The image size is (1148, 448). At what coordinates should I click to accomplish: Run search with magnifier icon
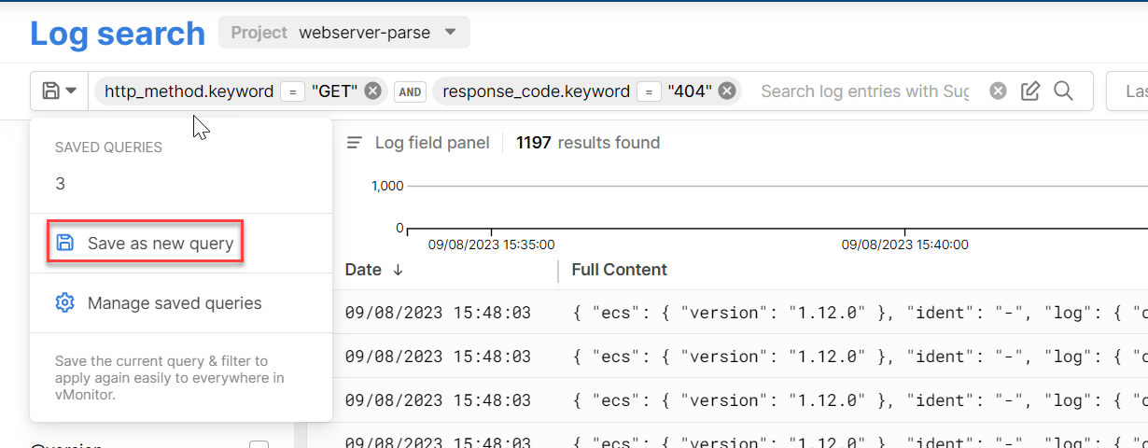[x=1063, y=91]
